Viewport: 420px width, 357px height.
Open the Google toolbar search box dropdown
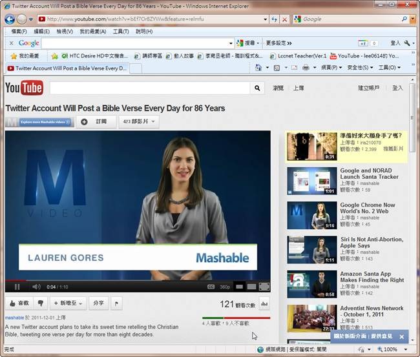[x=231, y=43]
